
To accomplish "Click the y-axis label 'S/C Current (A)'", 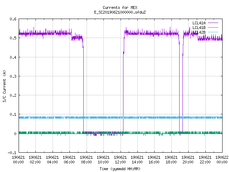I will (4, 86).
